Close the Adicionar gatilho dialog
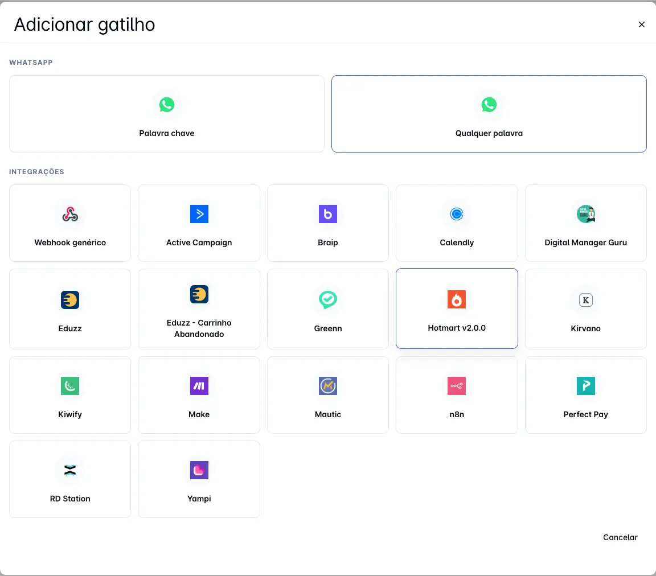Viewport: 656px width, 576px height. coord(641,24)
